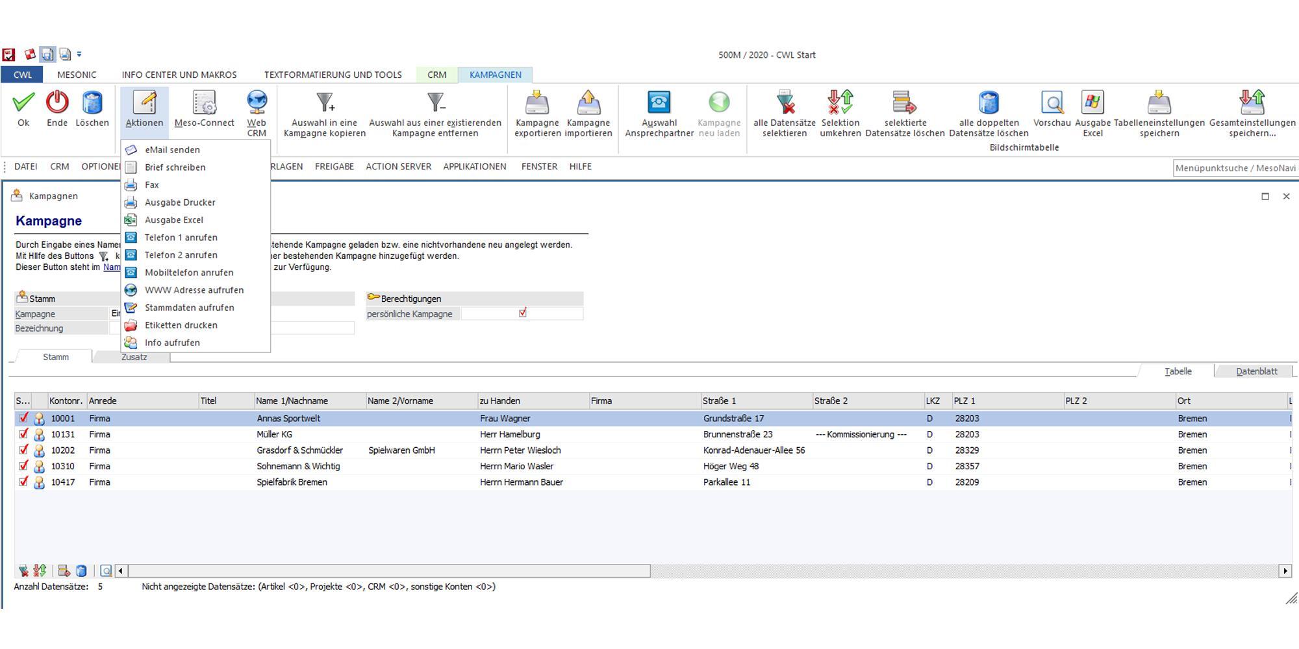Switch to the Datenblatt view tab
1299x649 pixels.
1256,371
